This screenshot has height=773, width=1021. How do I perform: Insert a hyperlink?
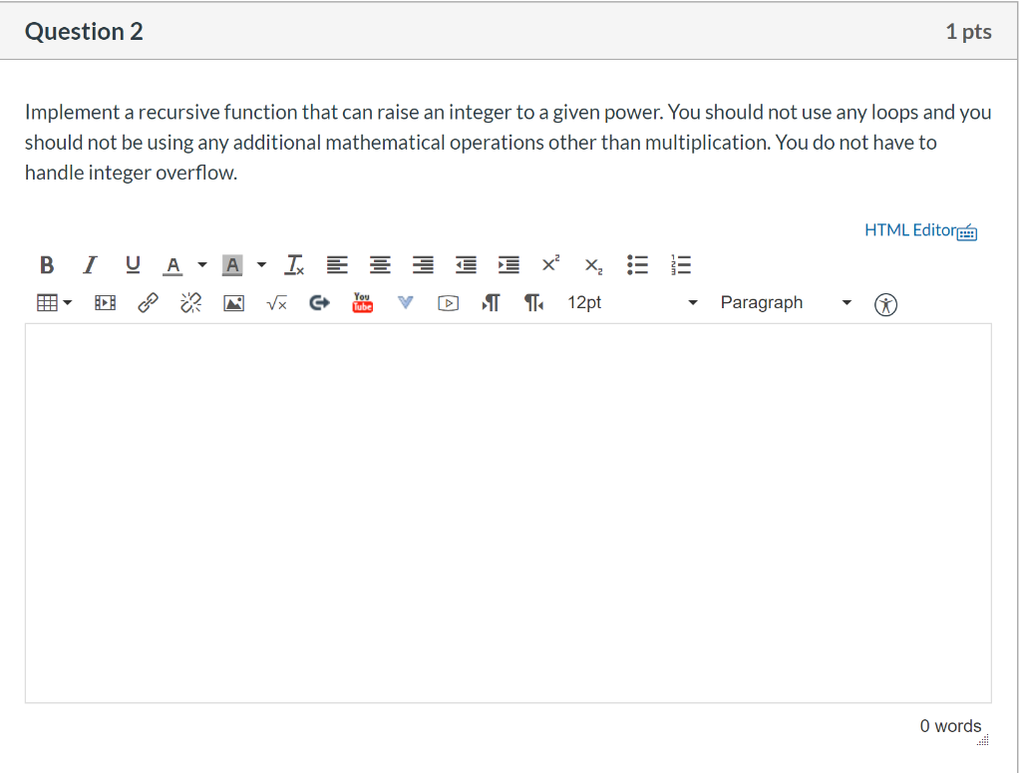[148, 302]
